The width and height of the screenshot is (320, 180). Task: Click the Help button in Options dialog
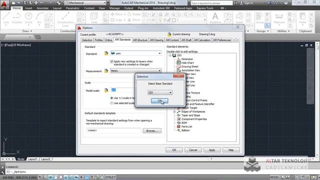click(x=231, y=150)
